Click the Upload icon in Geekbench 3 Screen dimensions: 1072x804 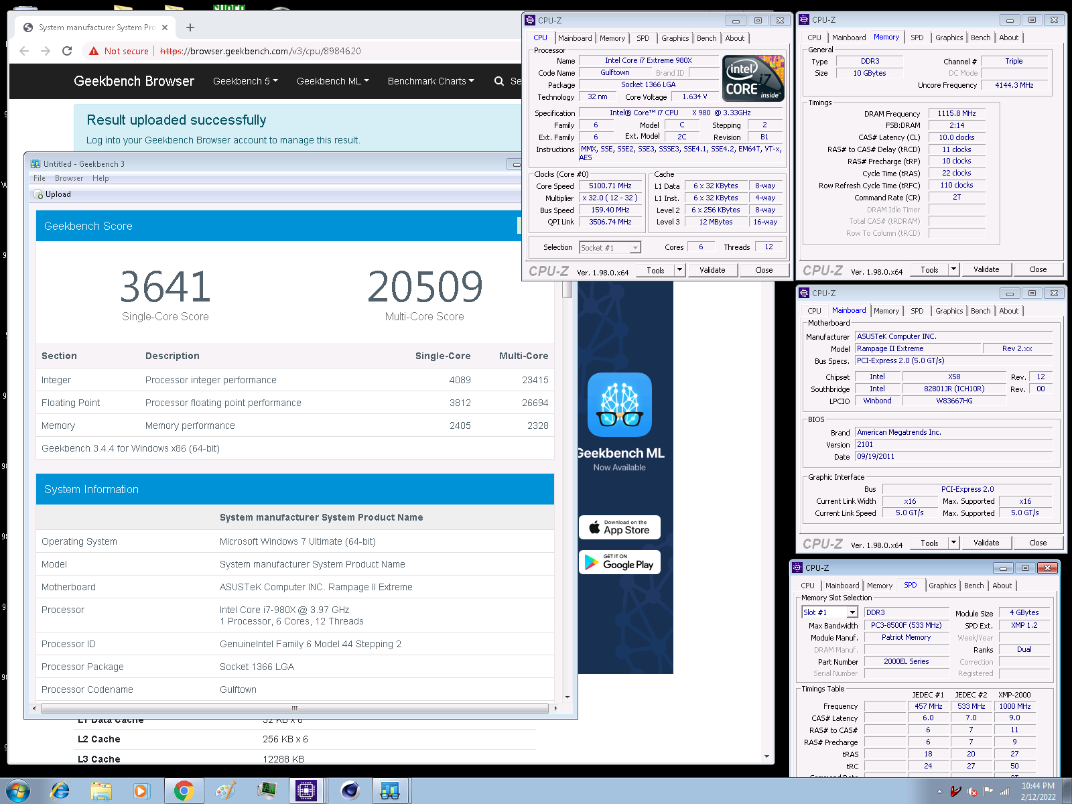point(39,194)
